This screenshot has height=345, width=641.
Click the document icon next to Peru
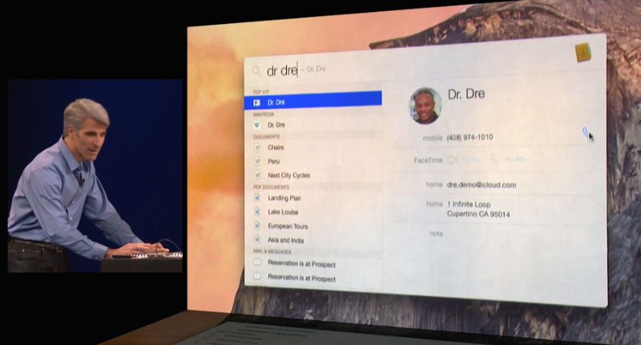click(x=257, y=161)
